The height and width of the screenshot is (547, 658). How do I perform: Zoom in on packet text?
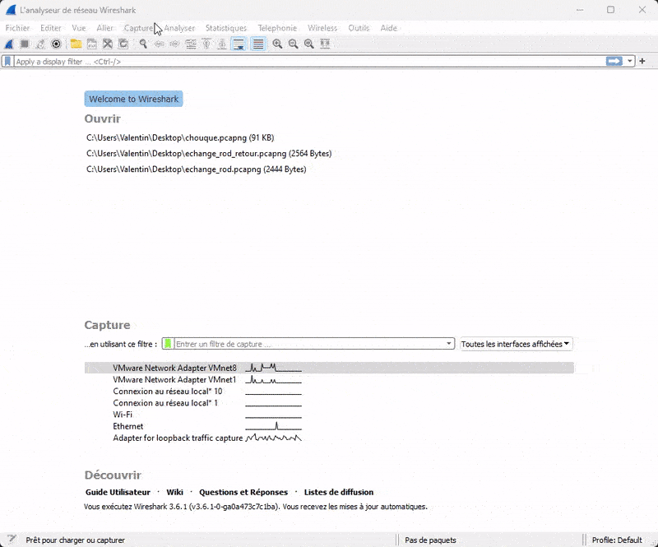tap(277, 44)
